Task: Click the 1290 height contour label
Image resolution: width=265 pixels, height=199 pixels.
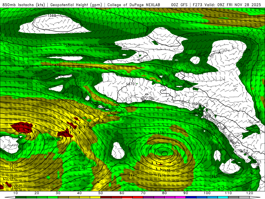Action: pos(11,178)
